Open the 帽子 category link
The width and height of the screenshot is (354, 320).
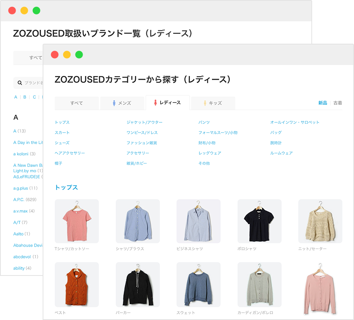59,163
